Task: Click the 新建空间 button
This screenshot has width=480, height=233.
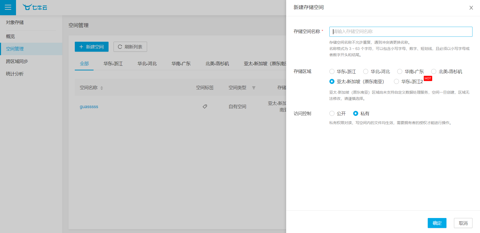Action: pos(92,47)
